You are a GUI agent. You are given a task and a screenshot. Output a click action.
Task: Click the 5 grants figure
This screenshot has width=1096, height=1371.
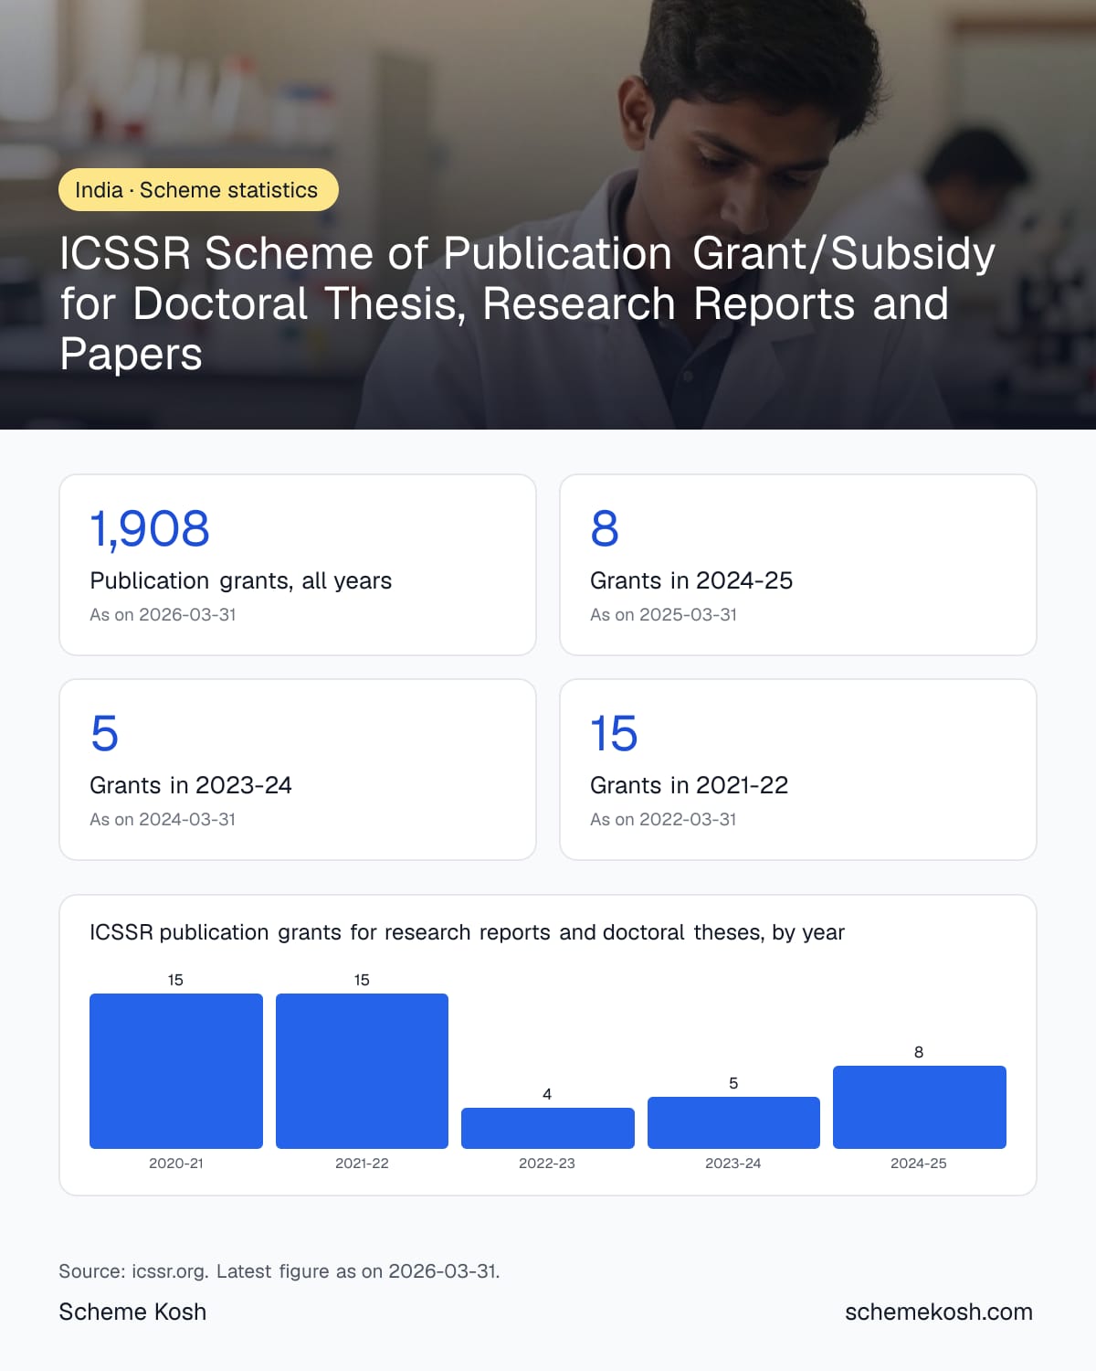tap(105, 734)
